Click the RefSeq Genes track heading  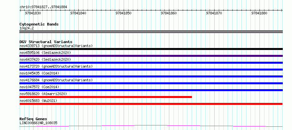pos(33,119)
